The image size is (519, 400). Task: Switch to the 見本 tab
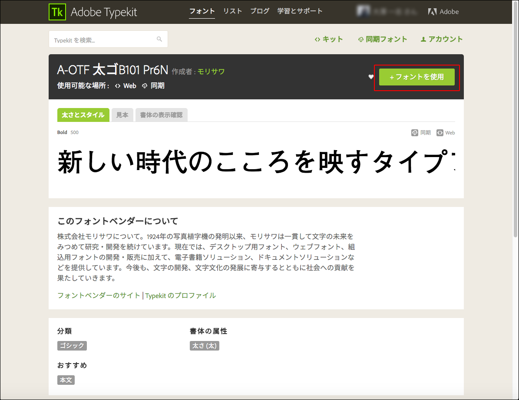tap(122, 115)
